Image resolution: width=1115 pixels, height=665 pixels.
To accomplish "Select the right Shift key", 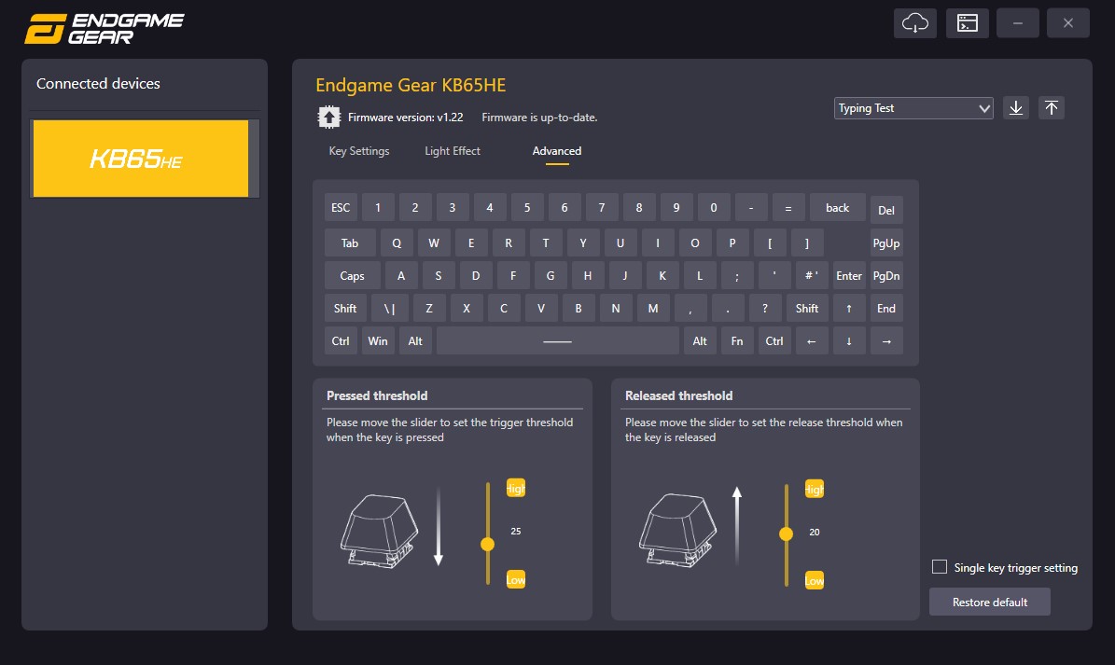I will (806, 309).
